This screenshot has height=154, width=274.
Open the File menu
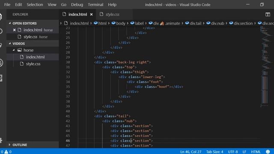[7, 5]
